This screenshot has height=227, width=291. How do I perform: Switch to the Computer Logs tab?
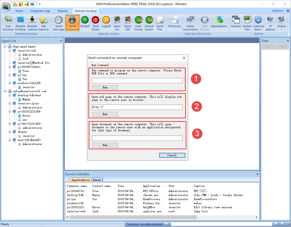coord(40,11)
